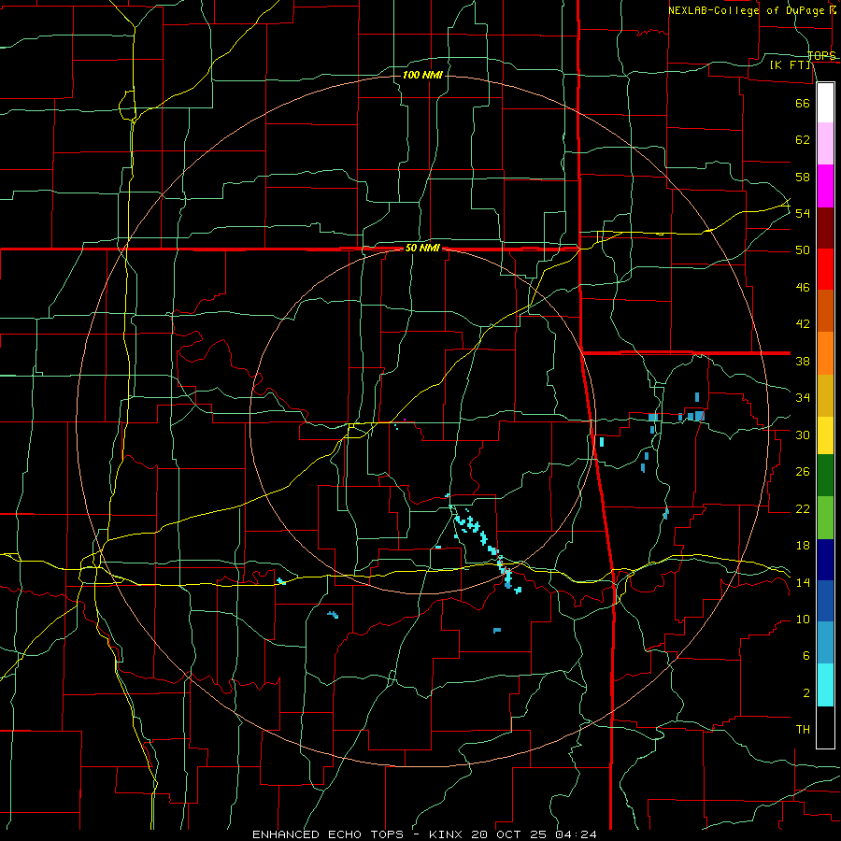Viewport: 841px width, 841px height.
Task: Click the 30 scale value
Action: [x=803, y=435]
